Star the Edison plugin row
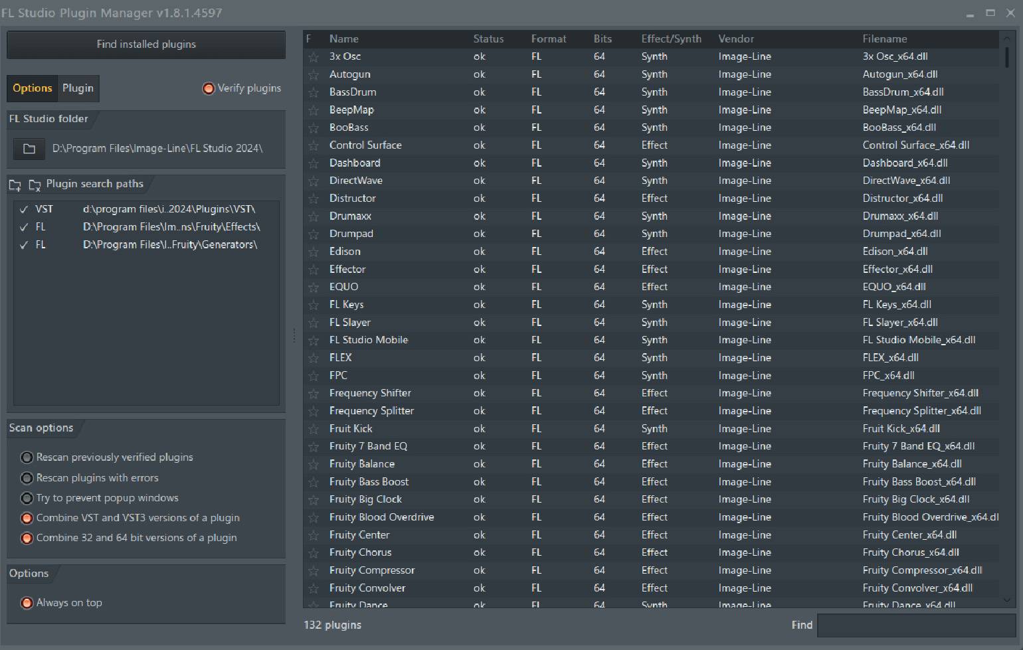 point(313,252)
